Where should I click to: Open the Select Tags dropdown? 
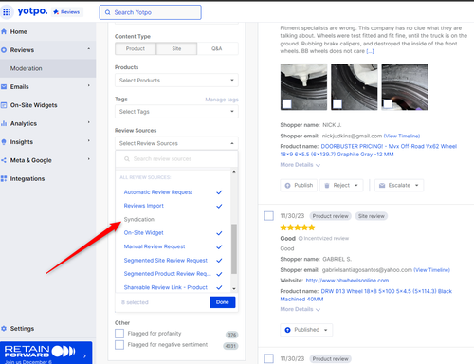coord(176,112)
